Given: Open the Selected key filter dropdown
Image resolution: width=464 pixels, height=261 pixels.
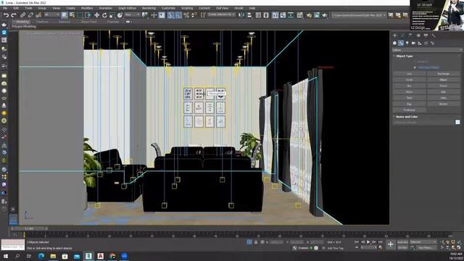Looking at the screenshot, I should point(423,242).
